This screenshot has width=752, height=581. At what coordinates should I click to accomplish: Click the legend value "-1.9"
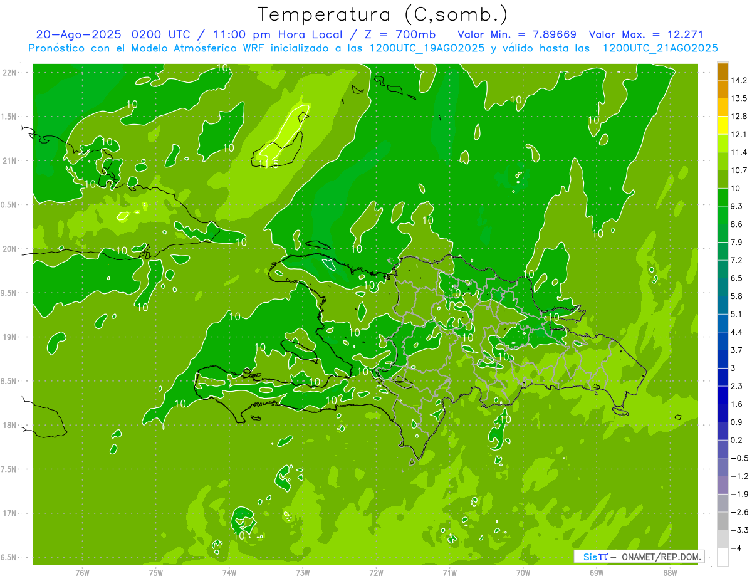point(739,494)
